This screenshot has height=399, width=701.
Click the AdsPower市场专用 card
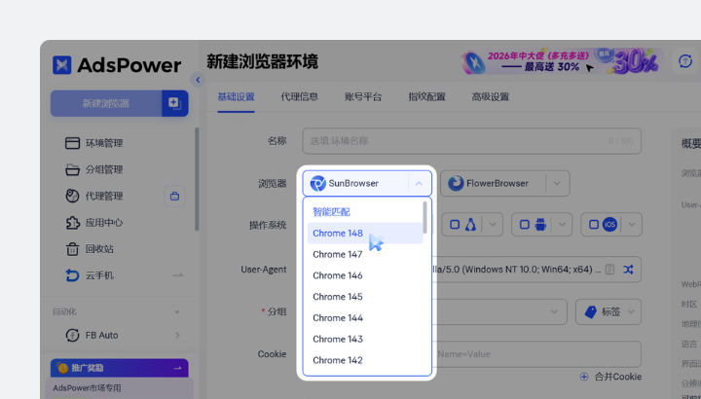(120, 388)
